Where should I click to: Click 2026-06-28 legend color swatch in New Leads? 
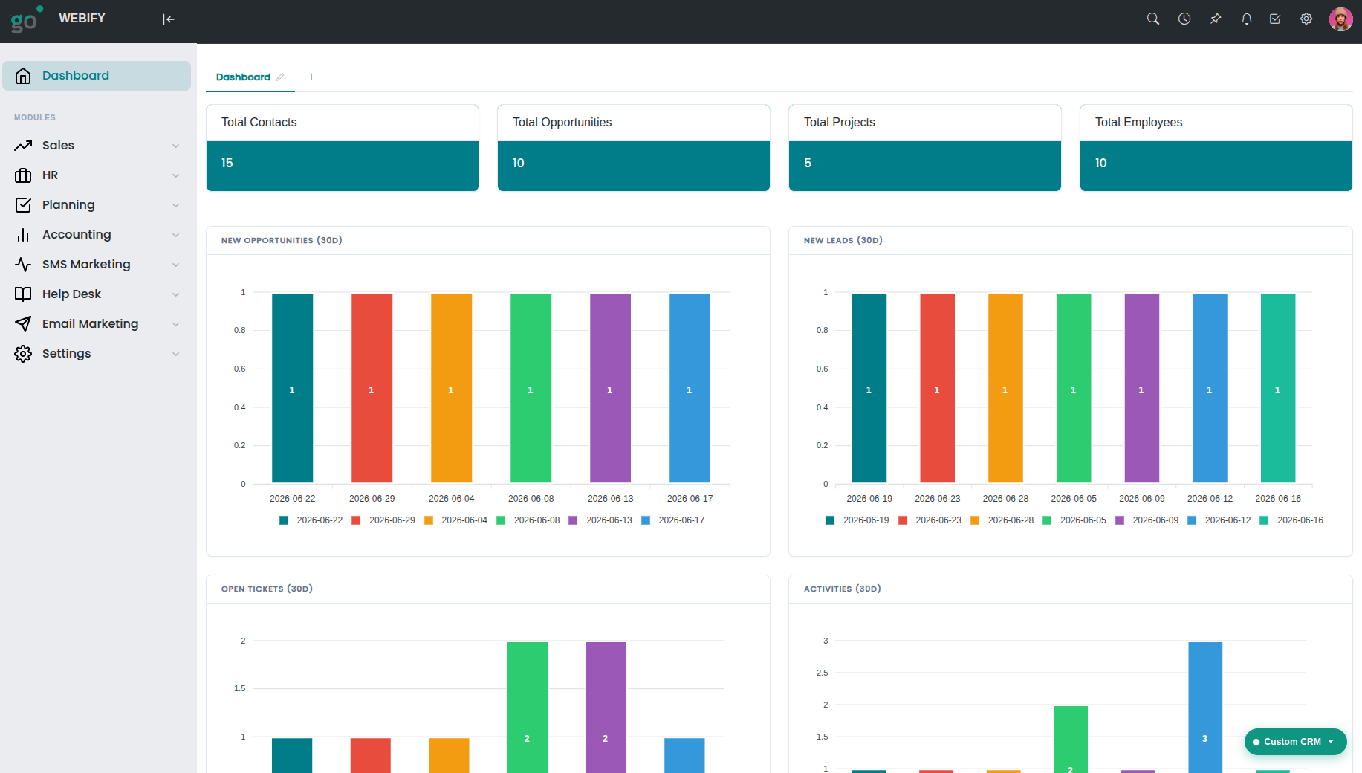click(975, 520)
